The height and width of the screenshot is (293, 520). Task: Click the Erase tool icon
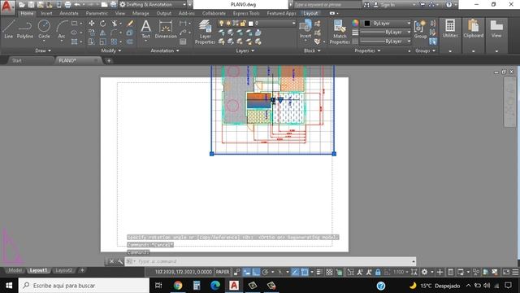[130, 24]
